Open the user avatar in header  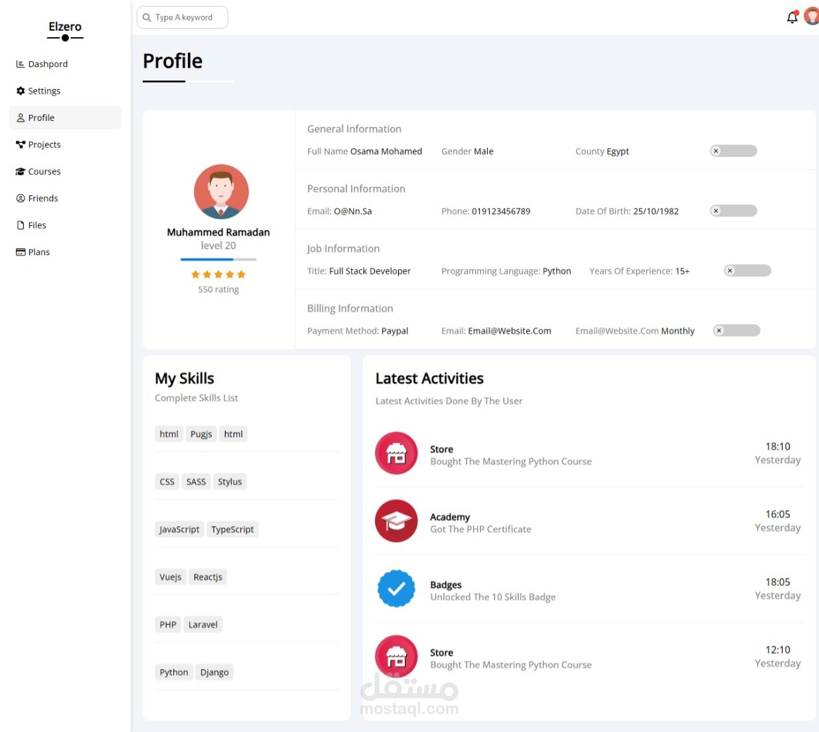point(812,17)
